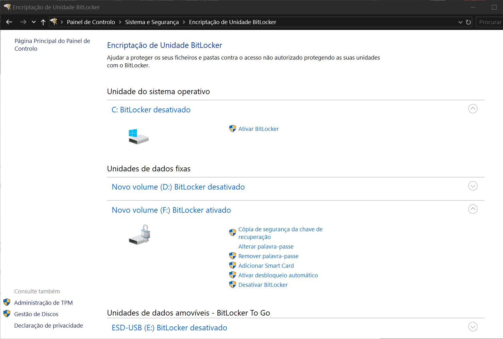The image size is (503, 339).
Task: Click Desativar BitLocker link
Action: (x=263, y=285)
